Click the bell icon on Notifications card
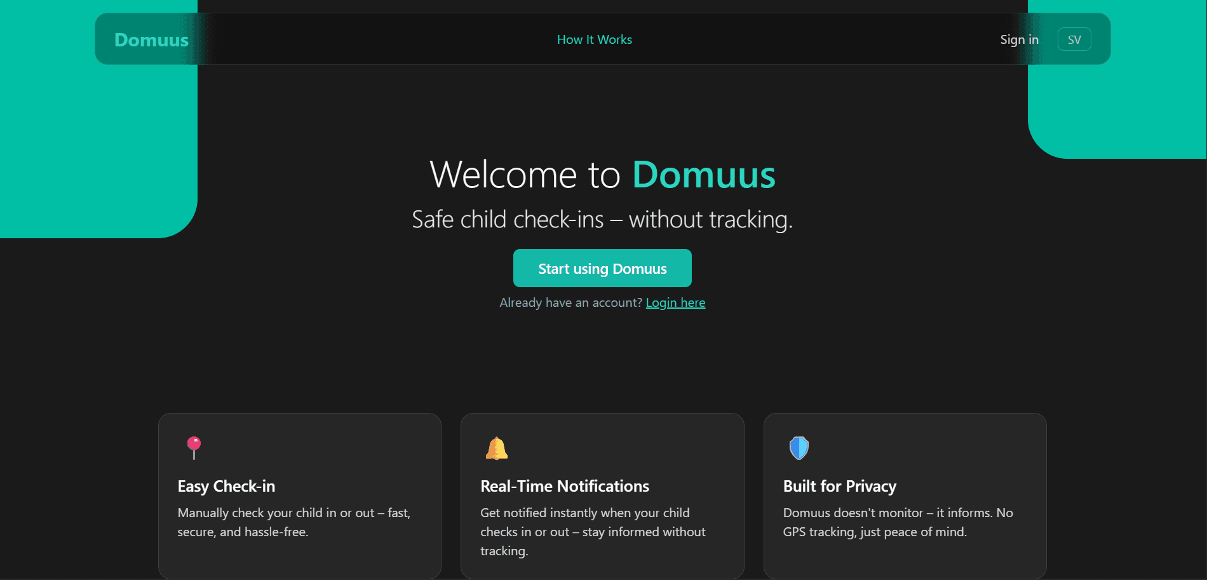1207x580 pixels. tap(497, 448)
